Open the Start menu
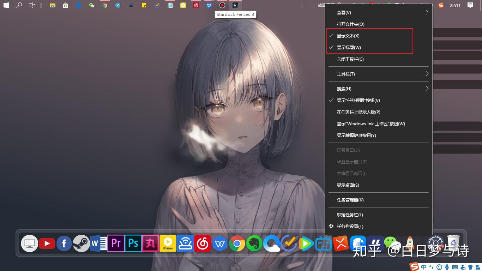 (6, 5)
